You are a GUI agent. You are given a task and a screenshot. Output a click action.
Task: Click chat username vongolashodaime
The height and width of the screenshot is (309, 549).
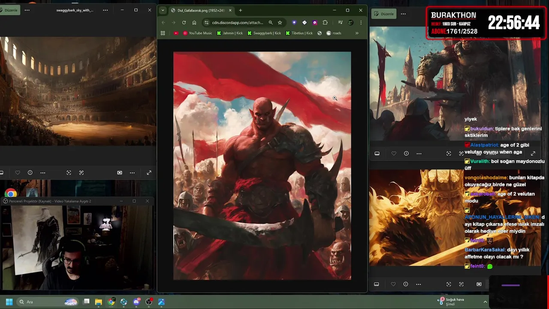pos(486,178)
